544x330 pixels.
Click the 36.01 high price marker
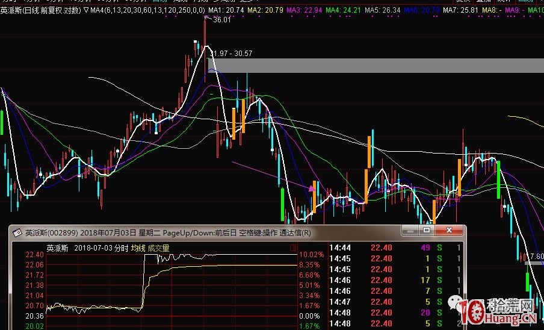(221, 20)
